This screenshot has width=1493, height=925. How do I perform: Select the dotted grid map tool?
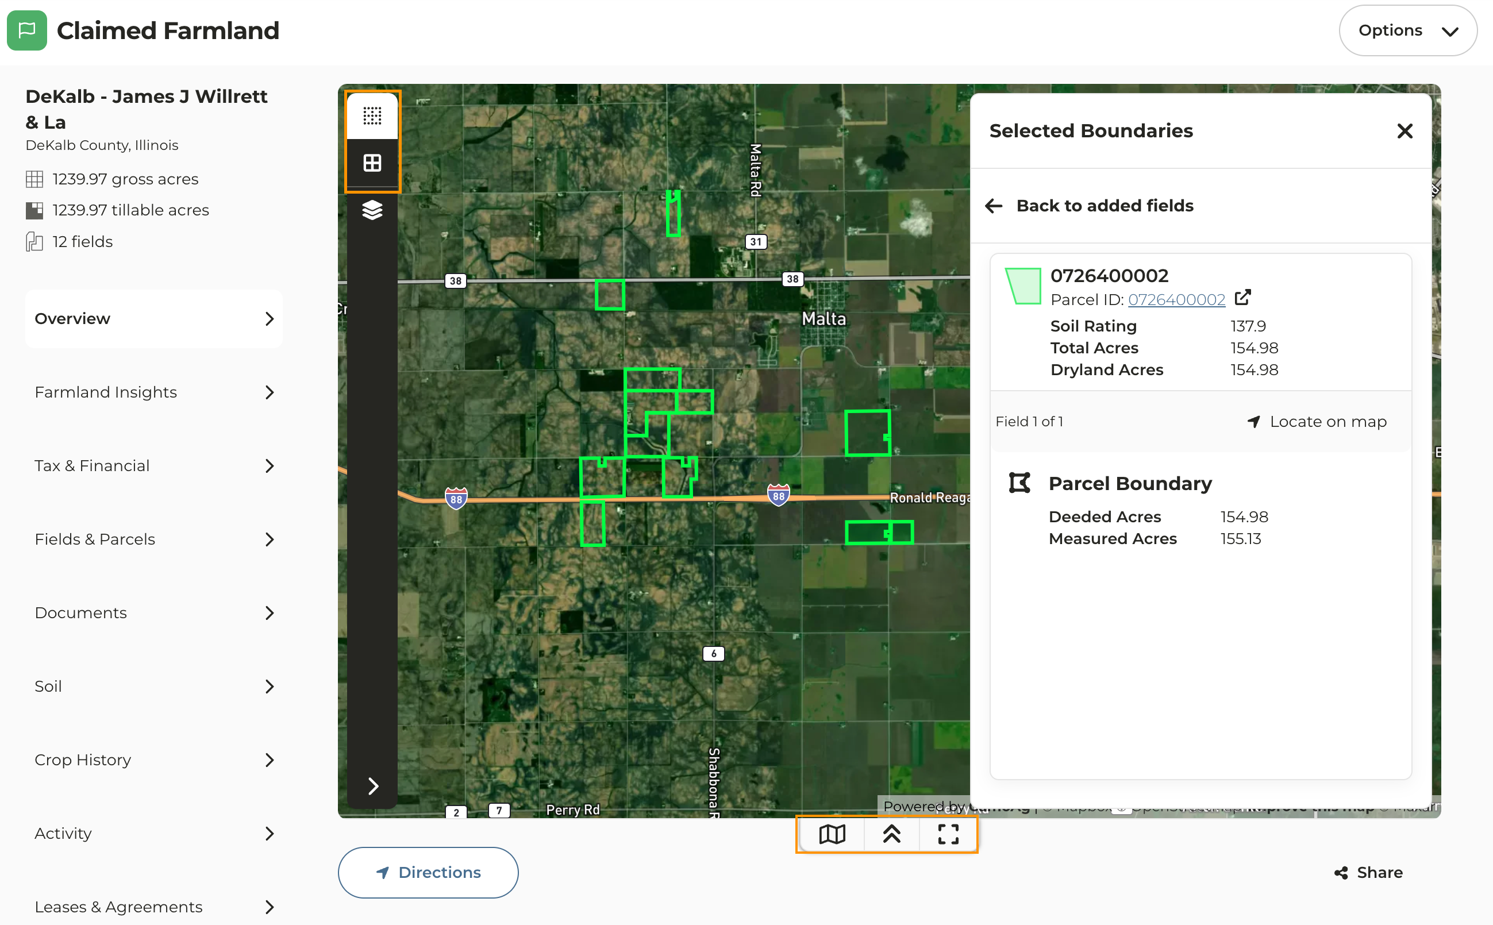(372, 115)
